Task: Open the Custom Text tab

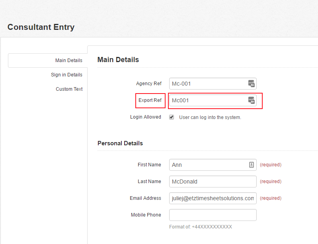Action: (x=69, y=89)
